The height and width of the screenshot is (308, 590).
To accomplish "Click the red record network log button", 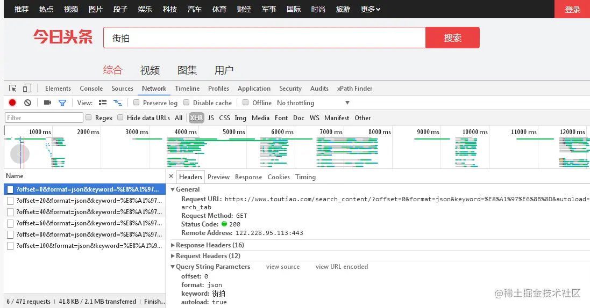I will click(x=12, y=102).
